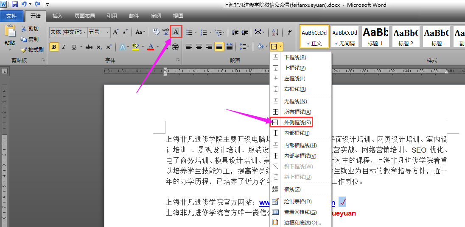Decrease paragraph indent
Image resolution: width=465 pixels, height=227 pixels.
pyautogui.click(x=235, y=32)
